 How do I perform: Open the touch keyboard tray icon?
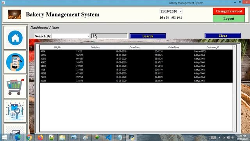coord(213,137)
